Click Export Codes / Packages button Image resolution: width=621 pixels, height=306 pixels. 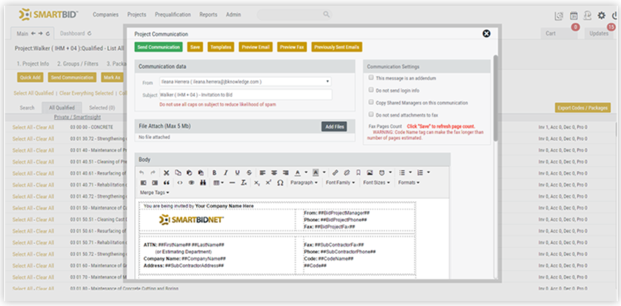[x=583, y=108]
